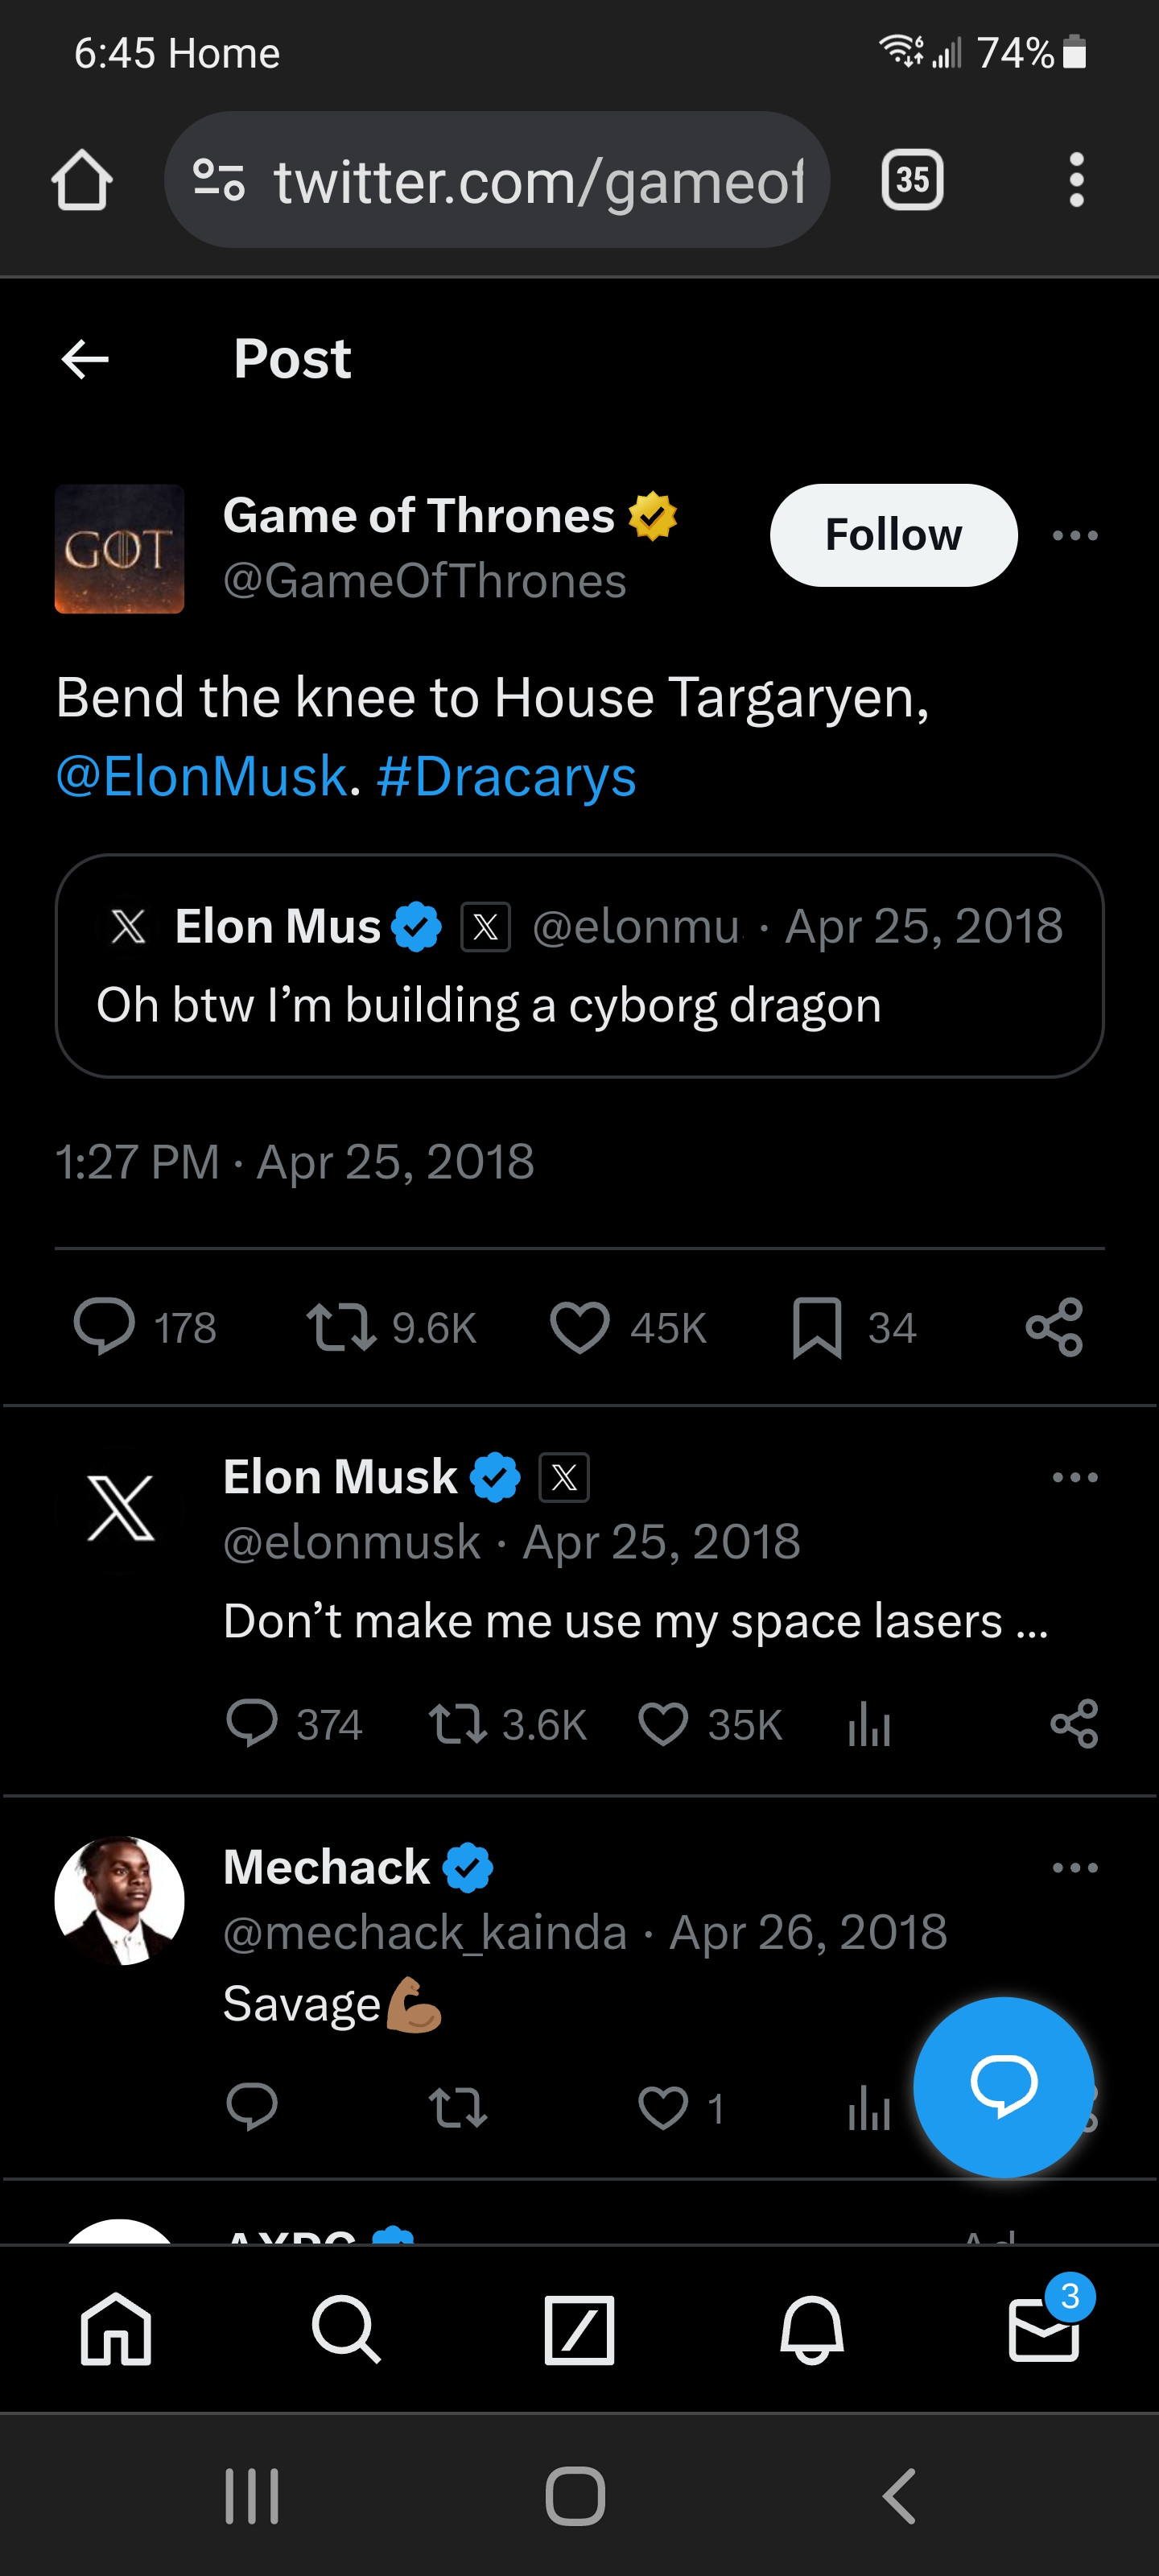Like the Game of Thrones post

[x=579, y=1328]
